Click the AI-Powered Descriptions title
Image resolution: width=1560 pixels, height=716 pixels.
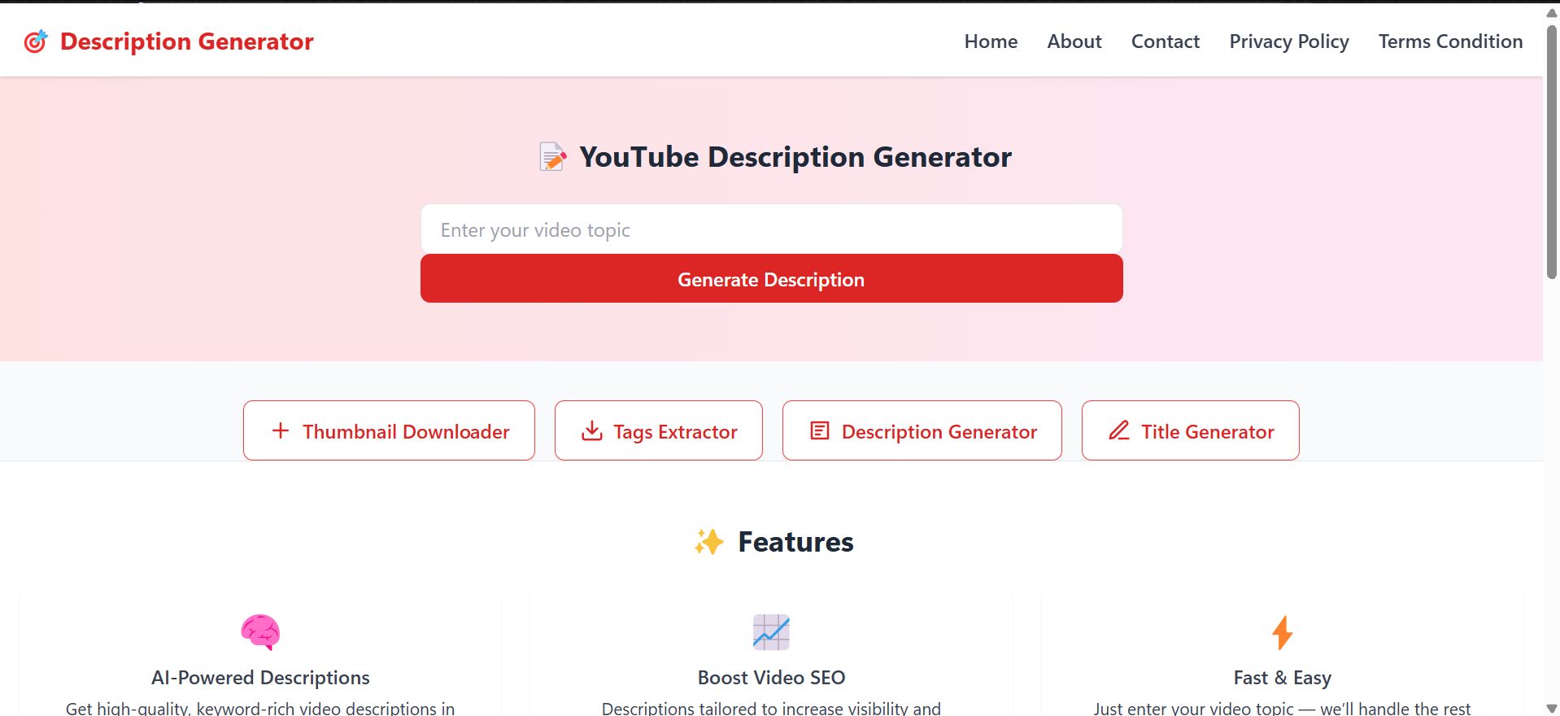point(260,677)
